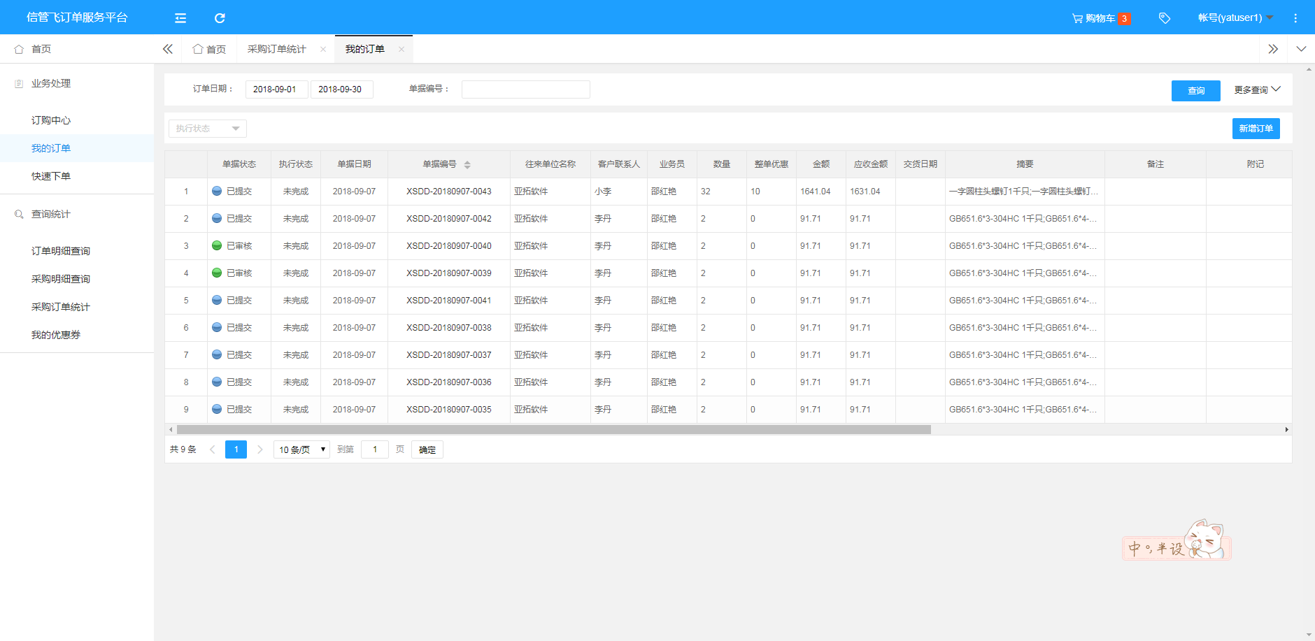The width and height of the screenshot is (1315, 641).
Task: Close the 我的订单 tab
Action: [x=401, y=49]
